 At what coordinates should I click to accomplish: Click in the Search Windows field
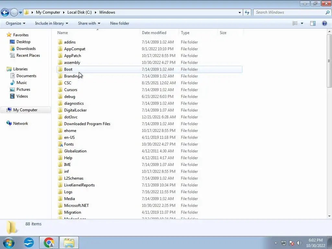[289, 12]
